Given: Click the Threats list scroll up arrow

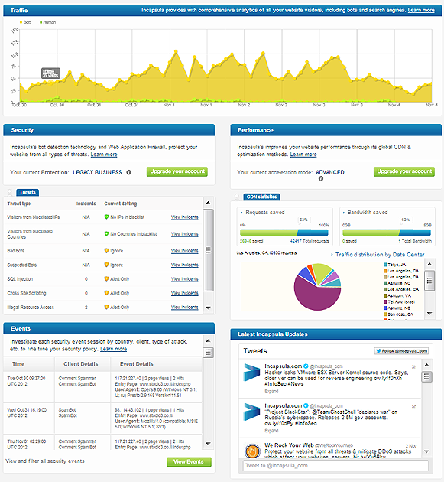Looking at the screenshot, I should [208, 203].
